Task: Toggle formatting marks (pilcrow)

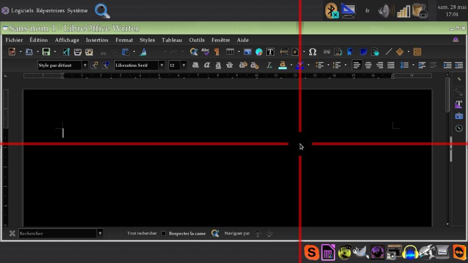Action: [x=217, y=52]
